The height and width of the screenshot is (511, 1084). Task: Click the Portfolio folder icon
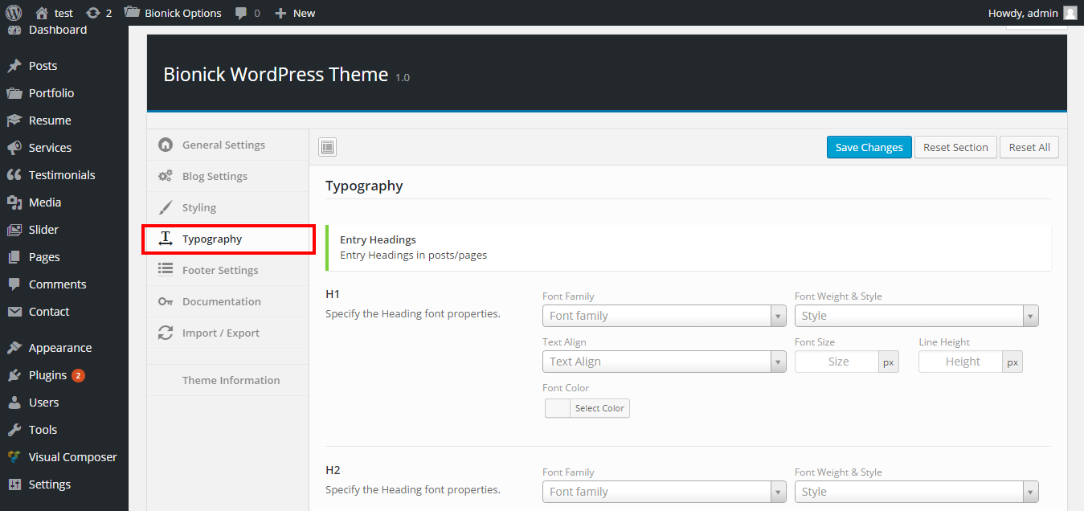click(14, 93)
